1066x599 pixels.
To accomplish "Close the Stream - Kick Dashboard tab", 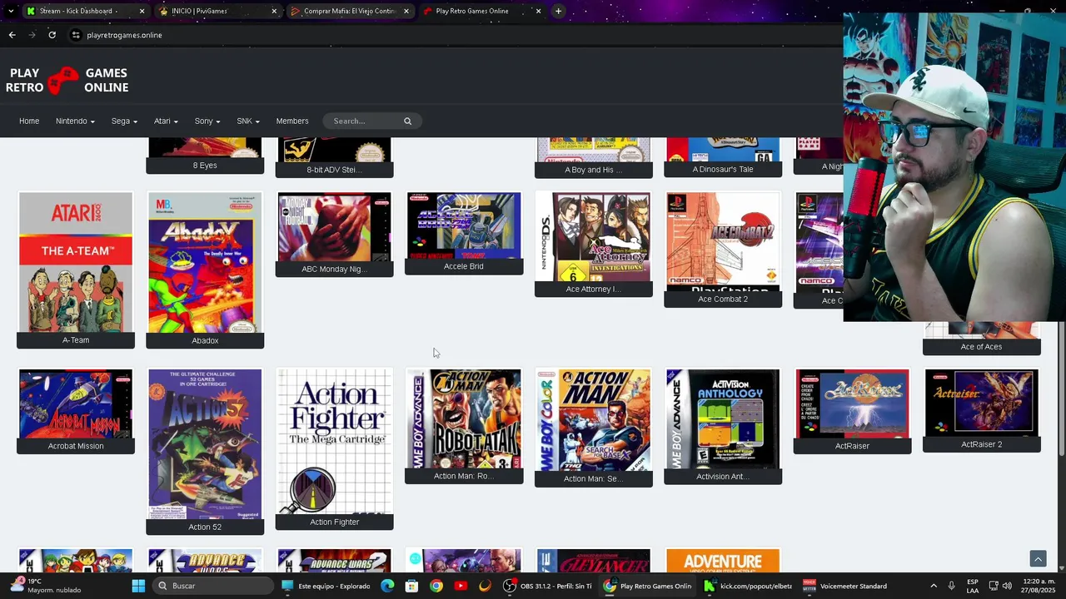I will 142,11.
